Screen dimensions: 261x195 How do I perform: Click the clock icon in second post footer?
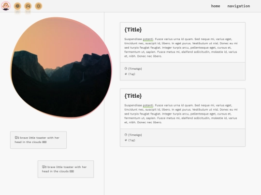tap(126, 135)
